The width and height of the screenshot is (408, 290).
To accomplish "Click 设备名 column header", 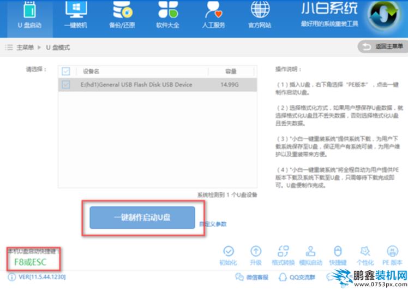I will pos(91,71).
